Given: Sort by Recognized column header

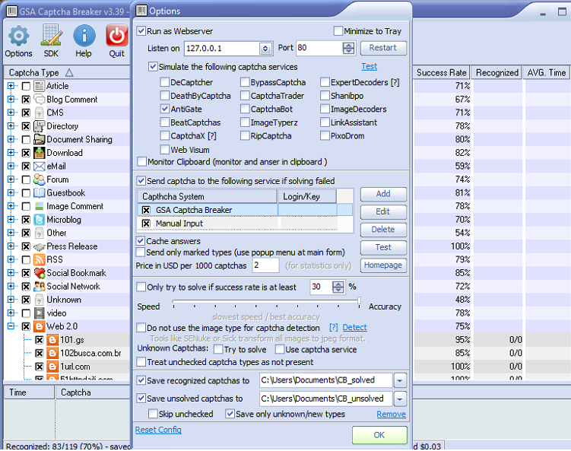Looking at the screenshot, I should pyautogui.click(x=496, y=73).
